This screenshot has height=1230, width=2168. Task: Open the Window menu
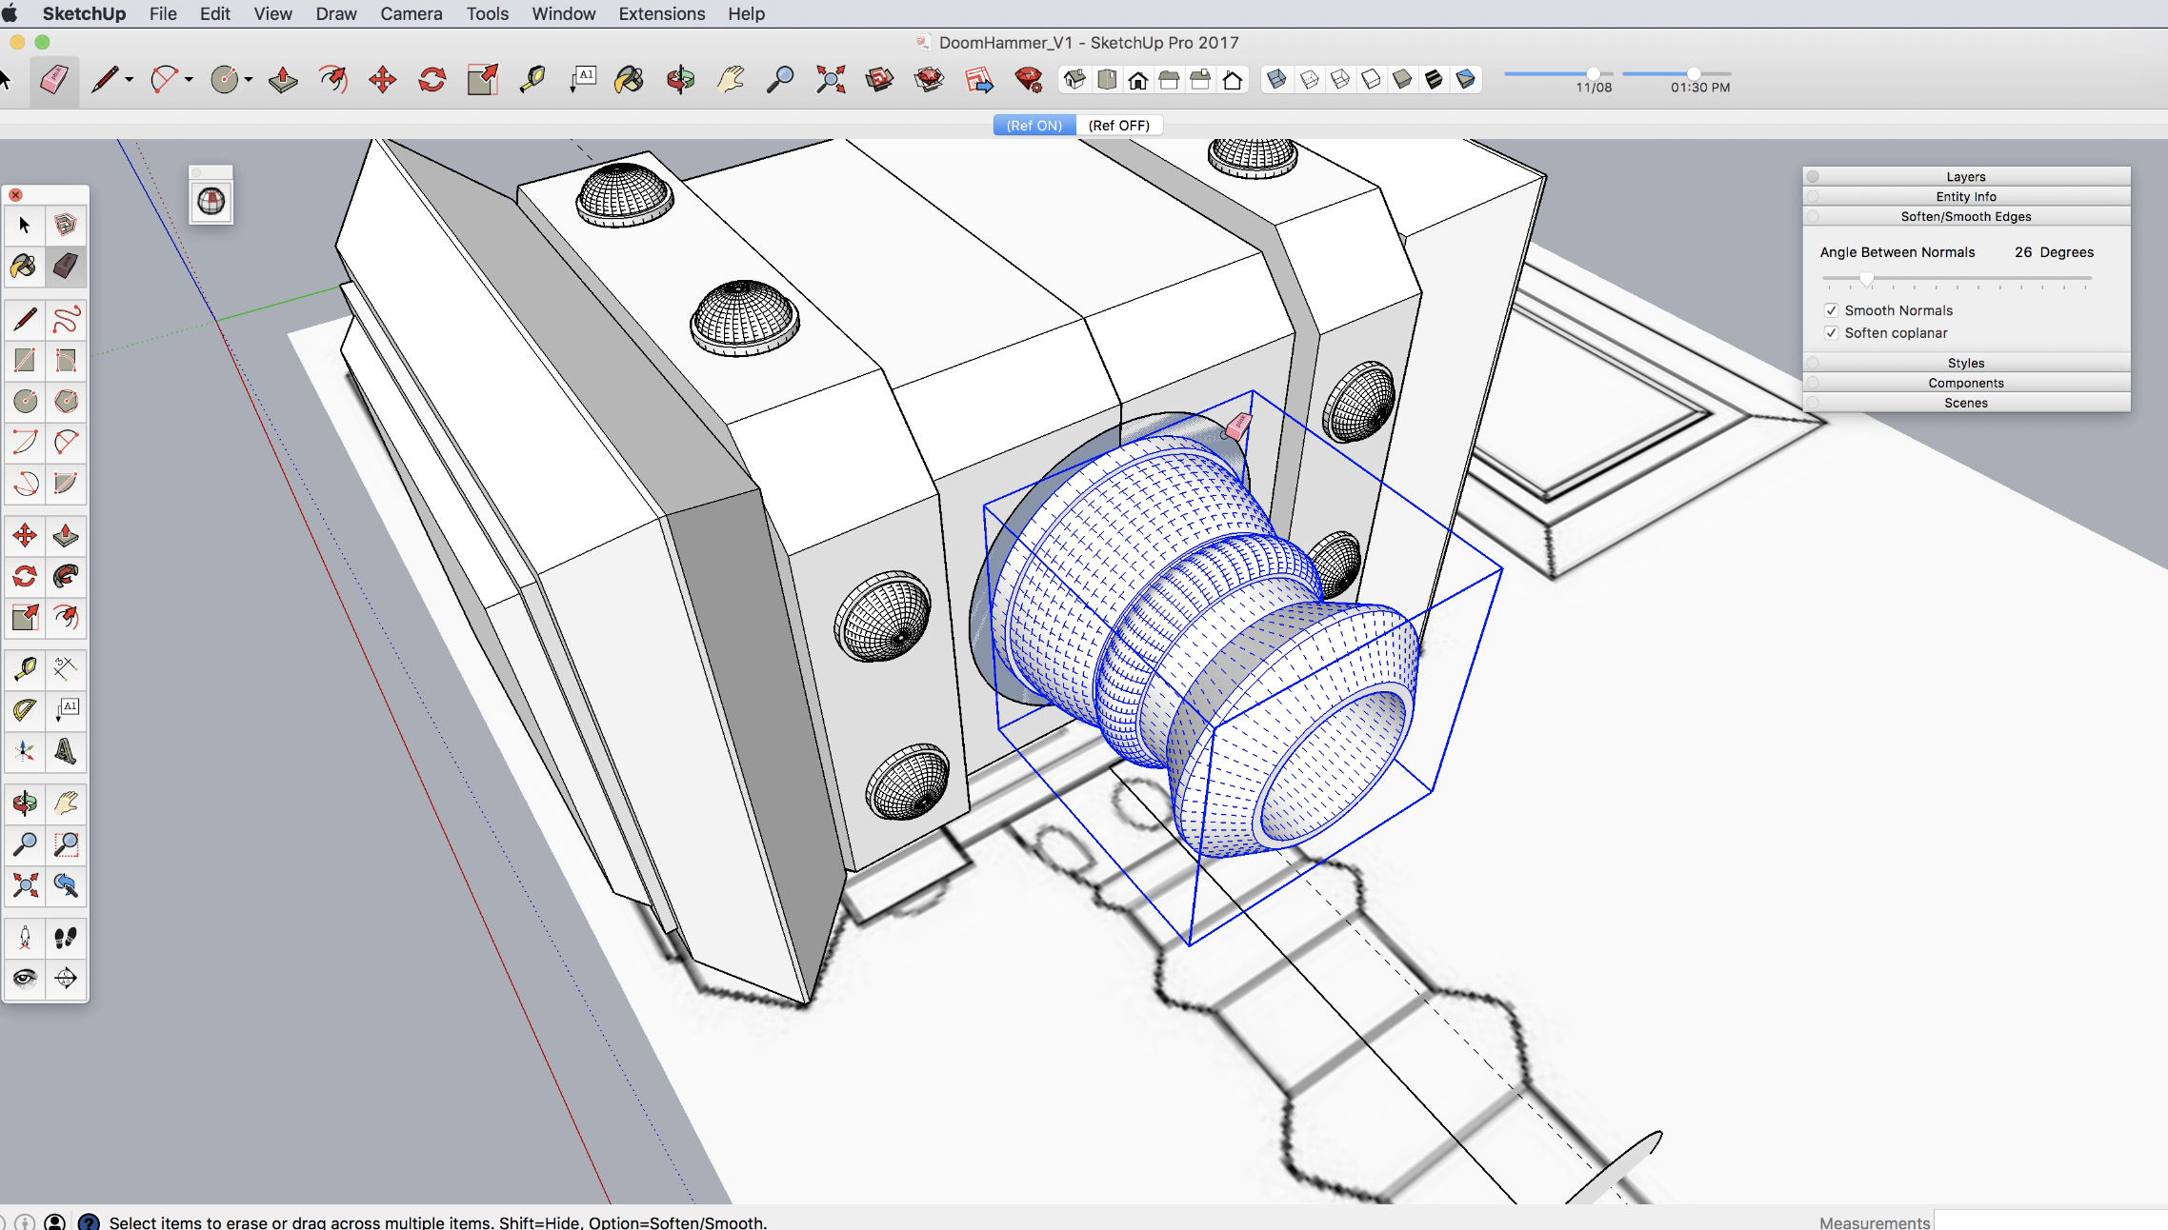click(x=563, y=14)
